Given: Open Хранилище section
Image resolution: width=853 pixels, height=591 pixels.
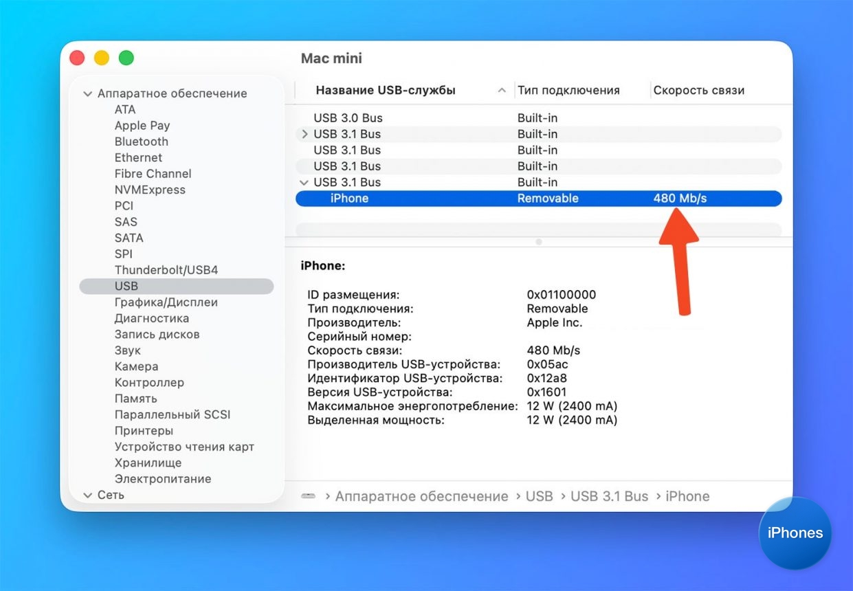Looking at the screenshot, I should coord(148,462).
